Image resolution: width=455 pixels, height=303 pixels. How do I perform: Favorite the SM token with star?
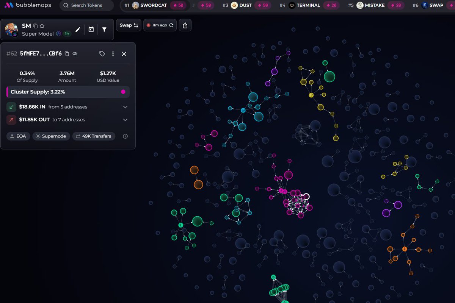pyautogui.click(x=42, y=26)
